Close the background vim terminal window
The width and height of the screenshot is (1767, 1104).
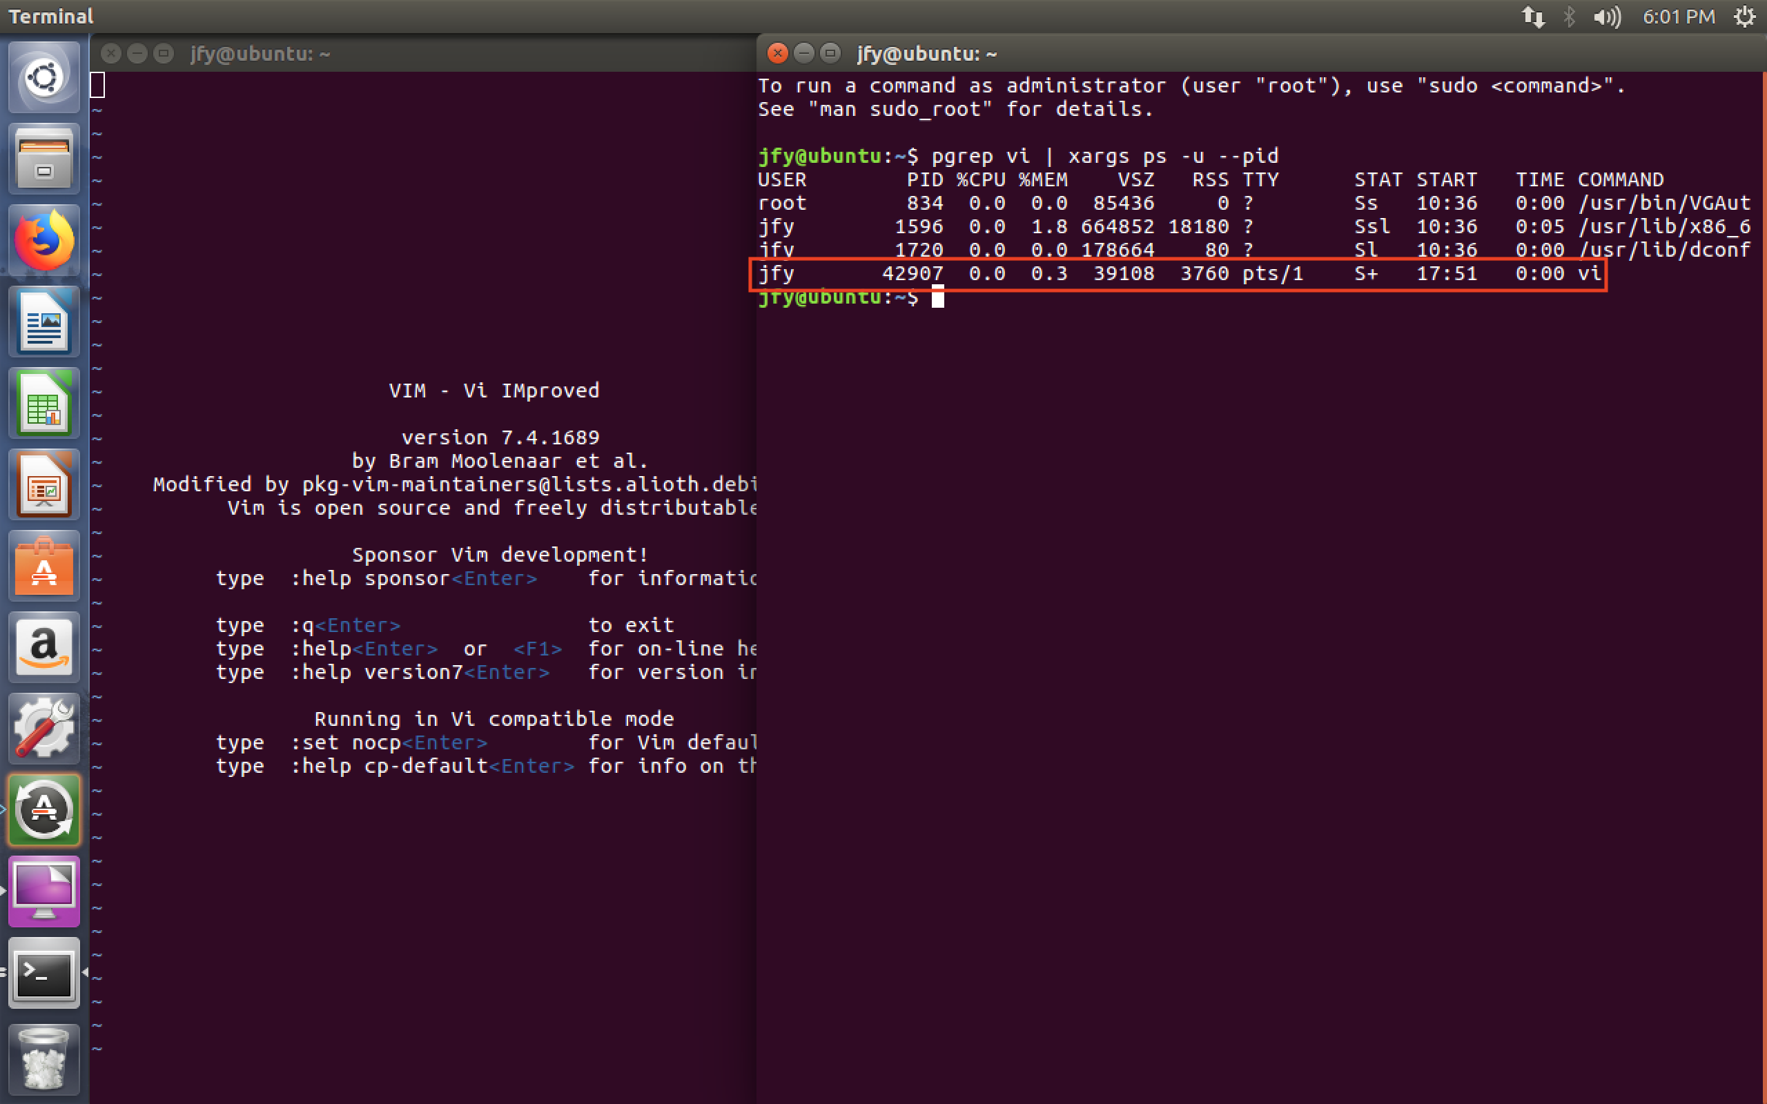(111, 52)
